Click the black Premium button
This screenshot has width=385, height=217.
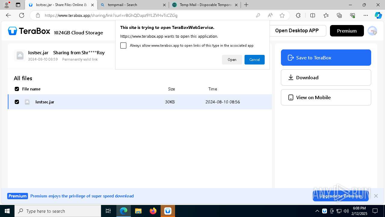[x=347, y=31]
